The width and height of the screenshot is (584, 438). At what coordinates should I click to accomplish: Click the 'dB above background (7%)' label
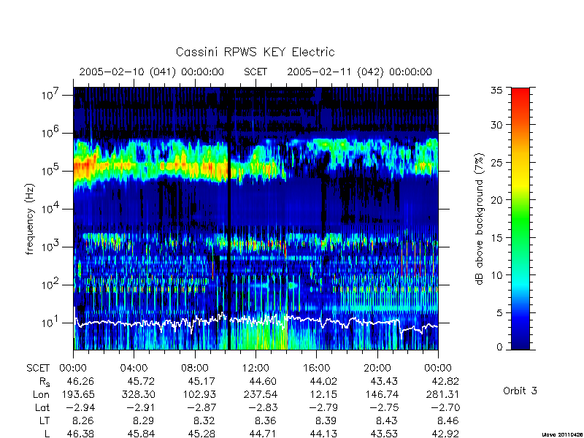click(x=480, y=219)
